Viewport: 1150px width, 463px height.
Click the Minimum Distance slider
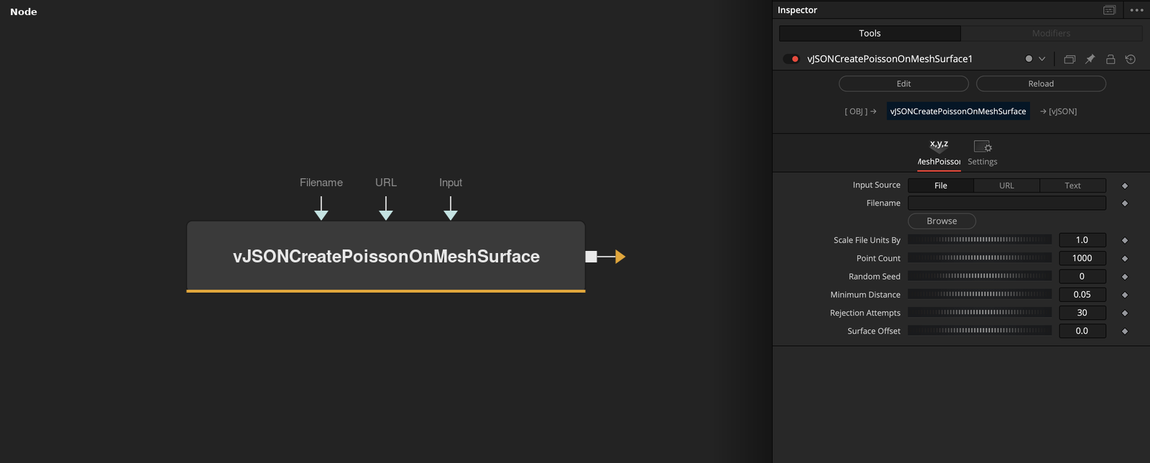980,294
